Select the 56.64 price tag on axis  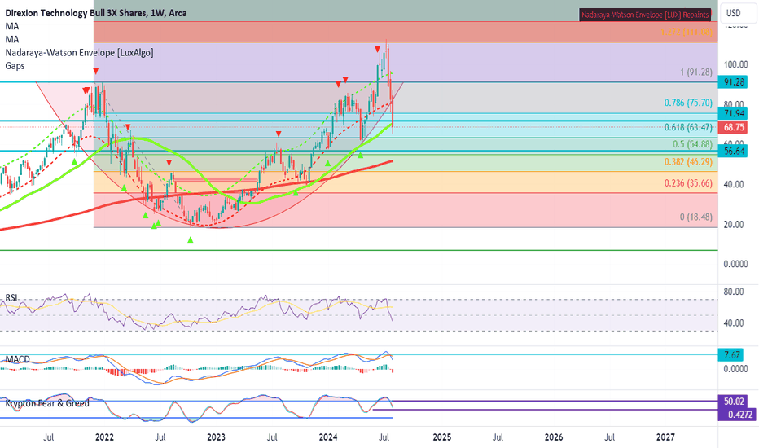tap(733, 152)
